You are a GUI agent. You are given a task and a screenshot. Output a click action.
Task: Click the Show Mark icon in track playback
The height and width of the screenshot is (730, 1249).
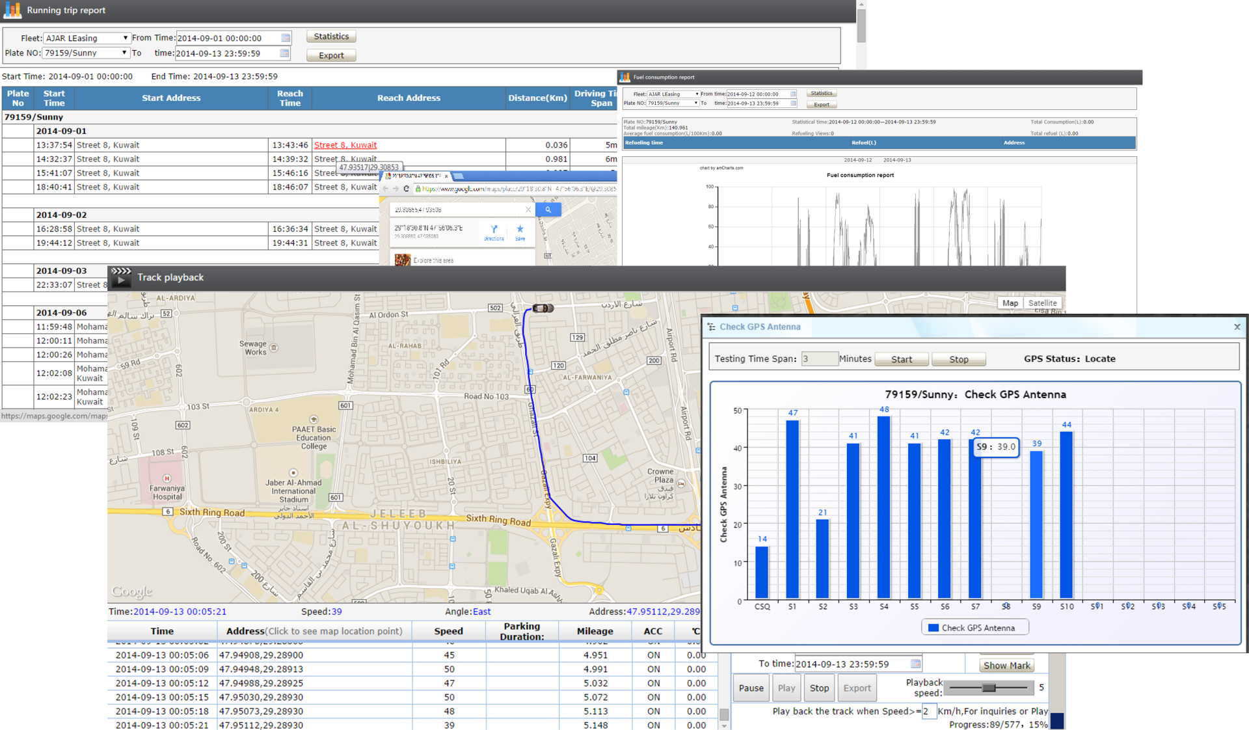[1008, 666]
